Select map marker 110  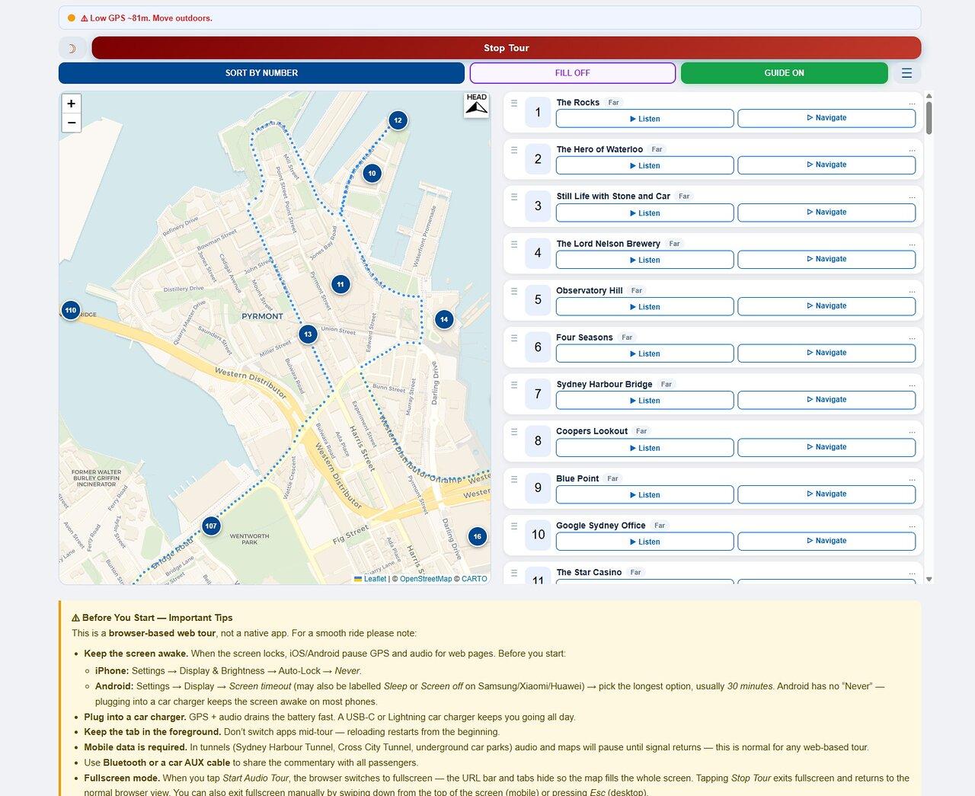point(71,311)
